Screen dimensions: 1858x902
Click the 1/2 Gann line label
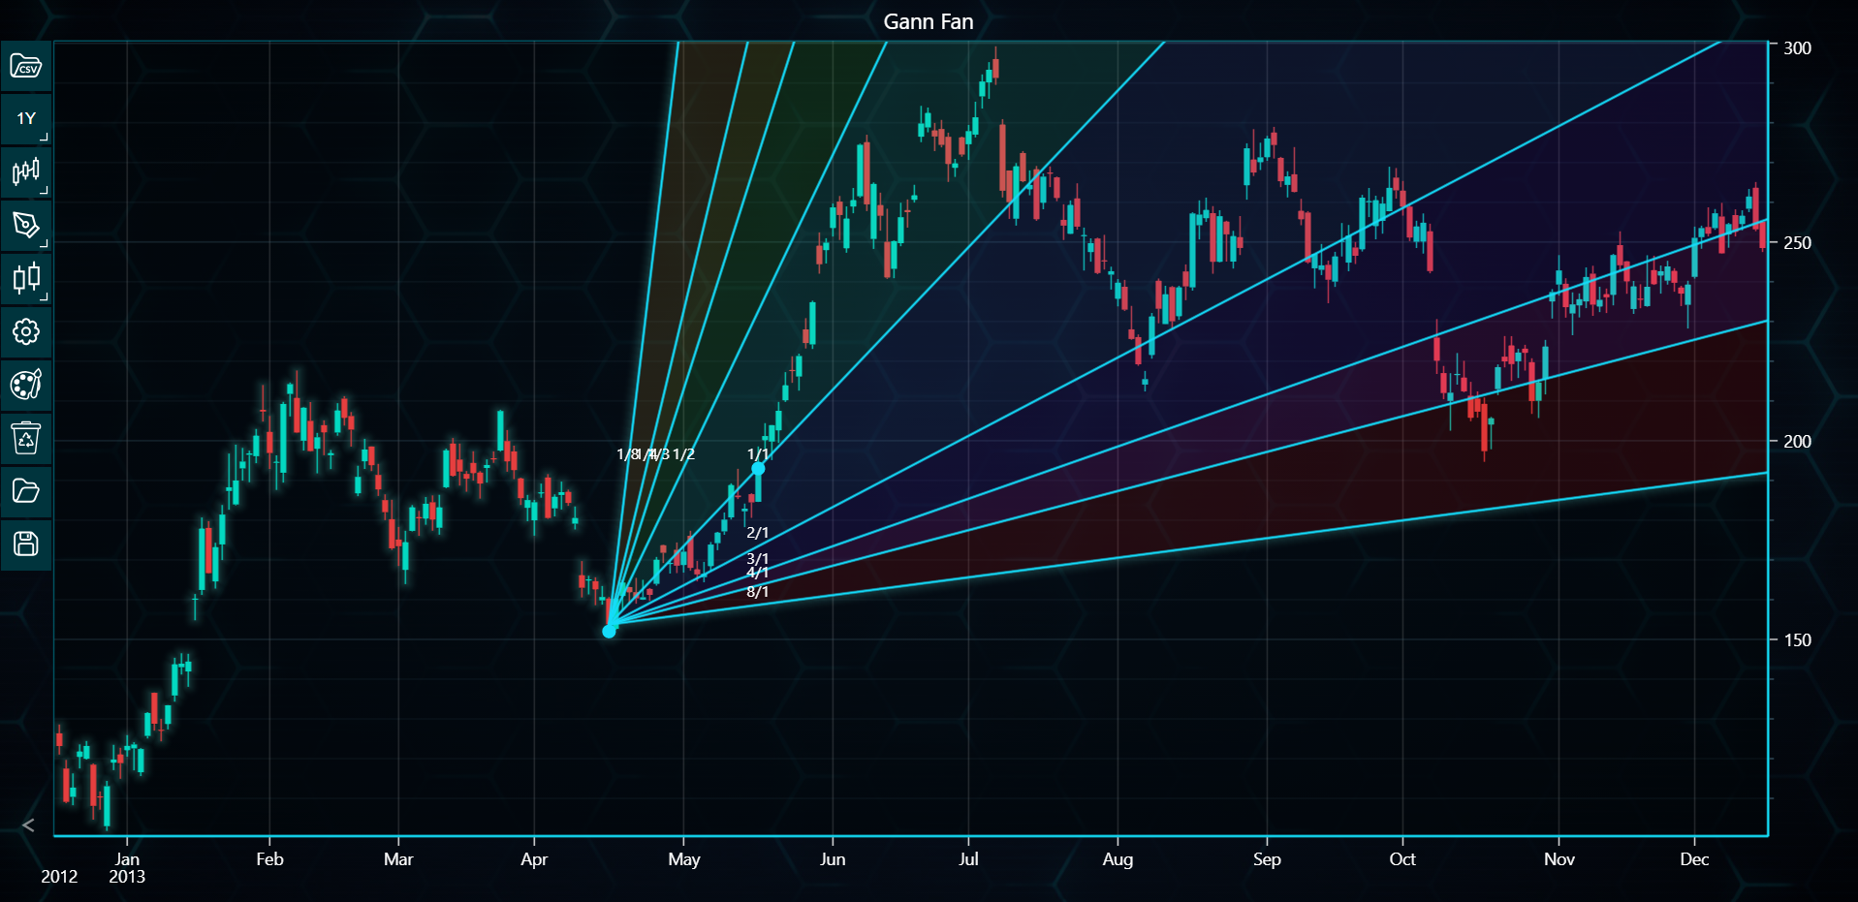coord(684,454)
